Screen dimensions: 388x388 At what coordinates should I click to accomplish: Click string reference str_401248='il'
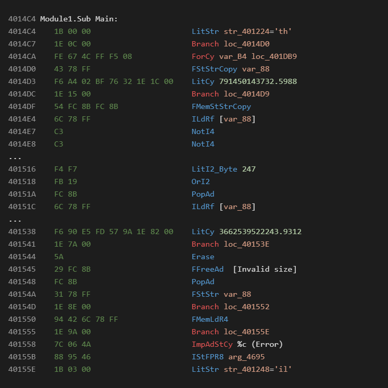pyautogui.click(x=258, y=369)
